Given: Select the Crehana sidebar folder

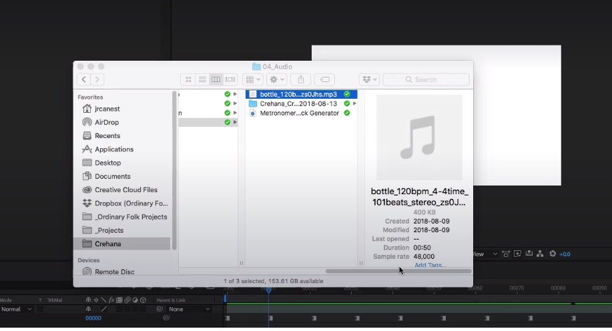Looking at the screenshot, I should [x=121, y=244].
